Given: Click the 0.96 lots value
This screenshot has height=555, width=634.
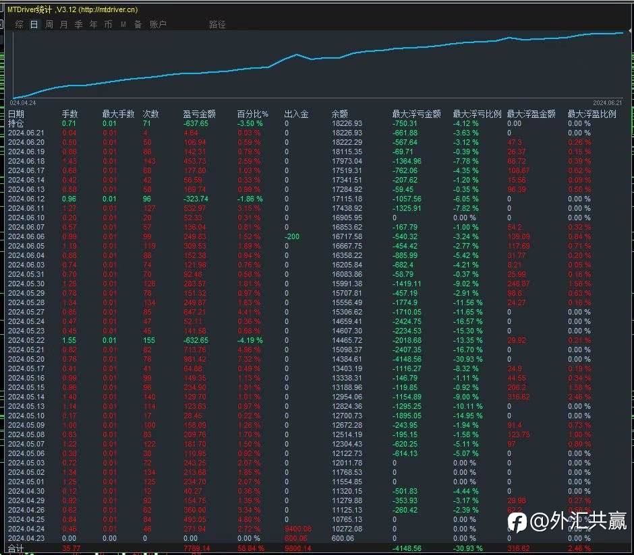Looking at the screenshot, I should tap(69, 199).
